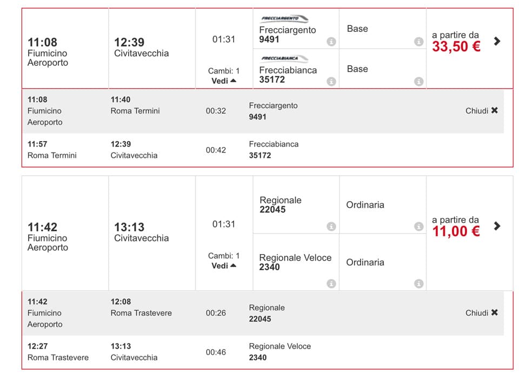
Task: Show info for Regionale 22045 Ordinaria fare
Action: (418, 226)
